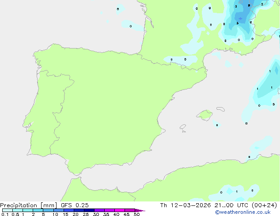Choose the 15–20 mm legend colour box

(x=69, y=210)
